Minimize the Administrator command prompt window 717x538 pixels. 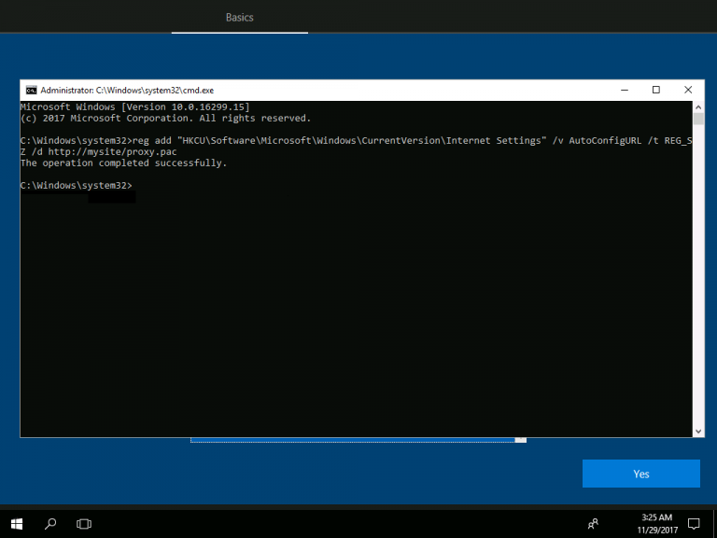(x=624, y=90)
